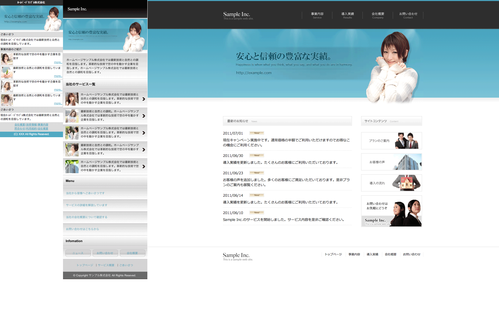Click the 技術情報 link in the feature-phone footer
Screen dimensions: 499x316
click(x=31, y=125)
